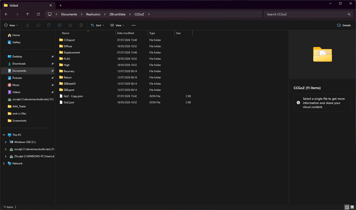Select the Return folder

point(68,77)
